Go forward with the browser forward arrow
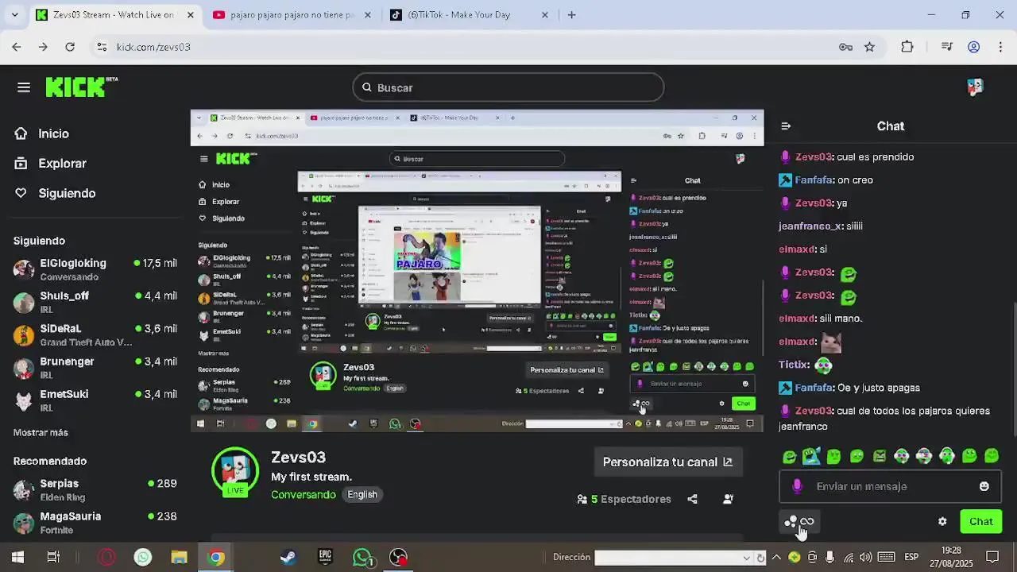The width and height of the screenshot is (1017, 572). (x=43, y=47)
